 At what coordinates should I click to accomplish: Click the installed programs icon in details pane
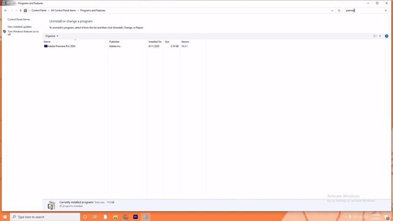coord(52,205)
